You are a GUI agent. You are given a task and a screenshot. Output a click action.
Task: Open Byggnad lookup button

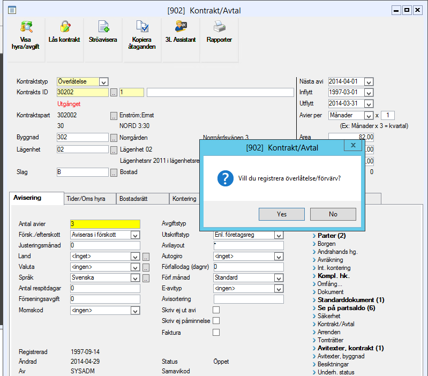[x=114, y=138]
